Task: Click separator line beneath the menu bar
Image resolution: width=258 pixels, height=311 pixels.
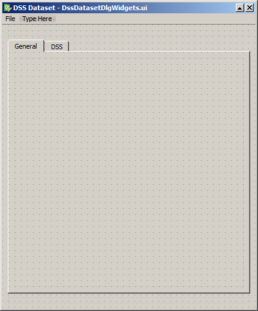Action: [x=129, y=25]
